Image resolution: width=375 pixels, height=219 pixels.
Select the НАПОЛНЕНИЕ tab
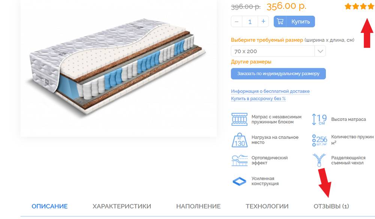[x=198, y=206]
